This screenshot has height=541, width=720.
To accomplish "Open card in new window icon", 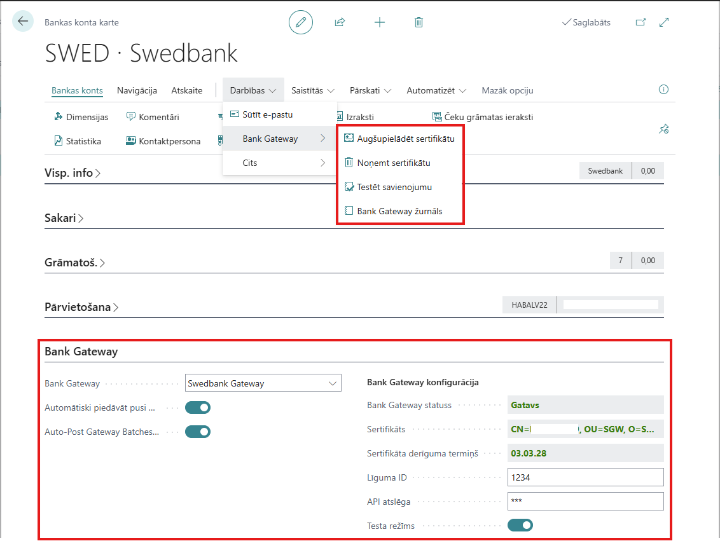I will coord(640,22).
